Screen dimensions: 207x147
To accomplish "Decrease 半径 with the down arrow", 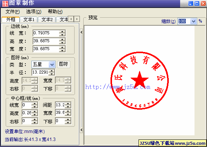I will pos(51,73).
